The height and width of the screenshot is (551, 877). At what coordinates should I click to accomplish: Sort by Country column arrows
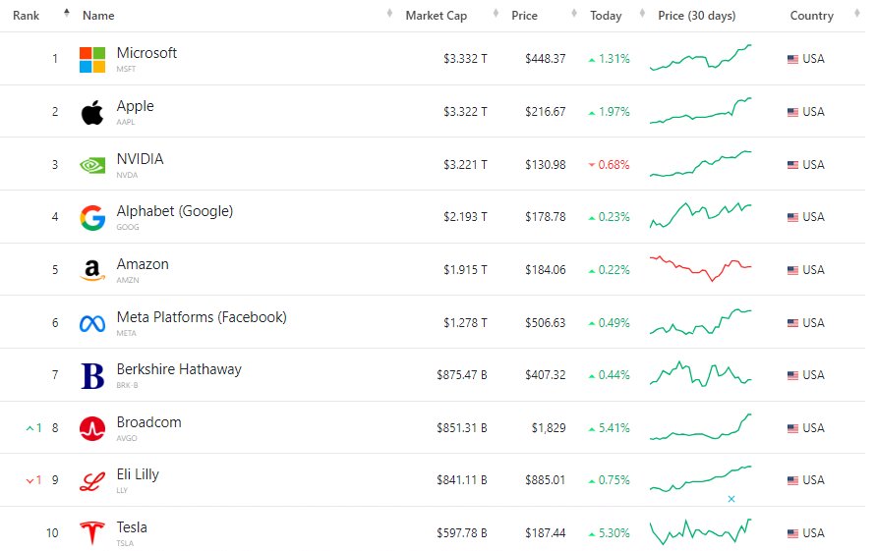click(x=857, y=13)
